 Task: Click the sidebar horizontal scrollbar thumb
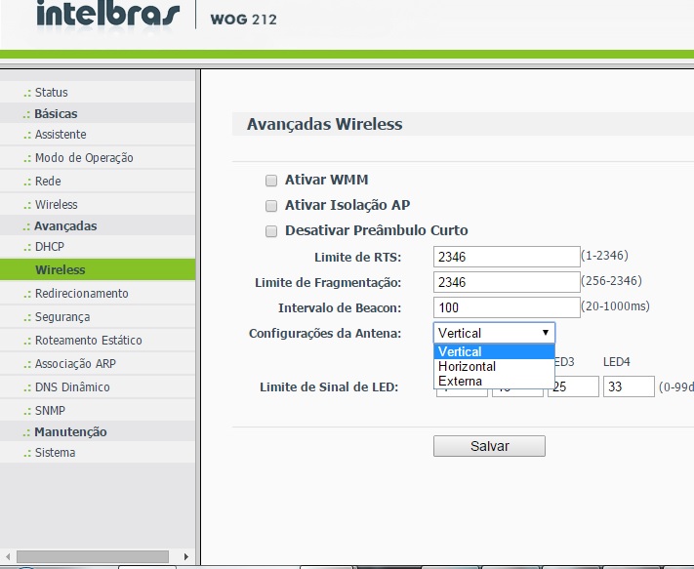tap(93, 556)
